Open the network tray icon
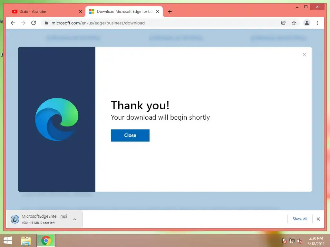Viewport: 330px width, 247px height. click(x=292, y=241)
